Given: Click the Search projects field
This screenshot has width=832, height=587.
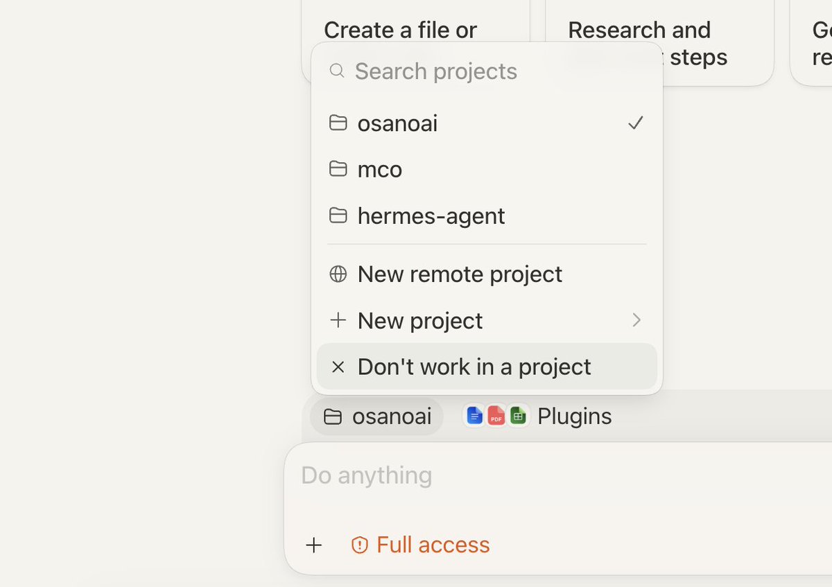Looking at the screenshot, I should (x=487, y=71).
